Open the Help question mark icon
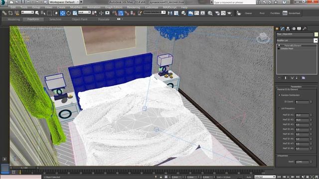Viewport: 319px width, 179px height. (x=284, y=2)
